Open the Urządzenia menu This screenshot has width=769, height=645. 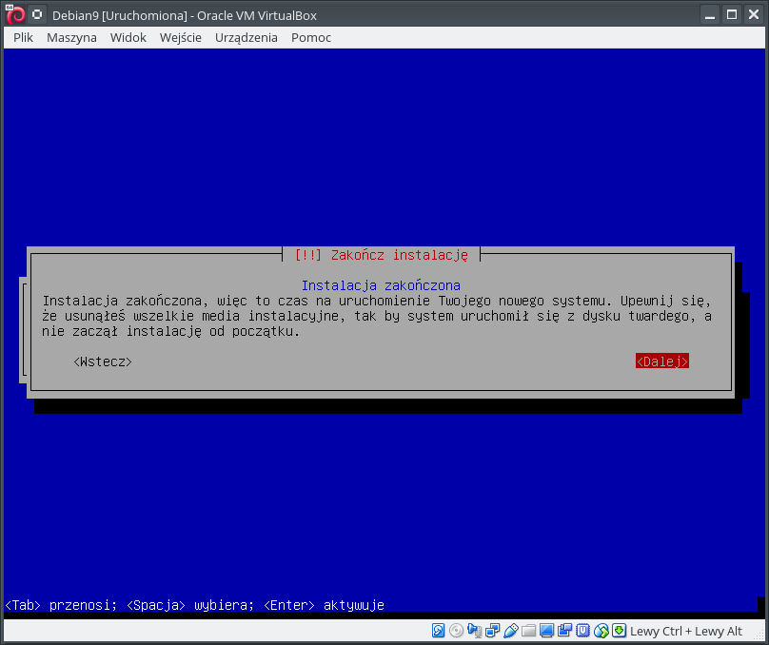click(x=246, y=37)
